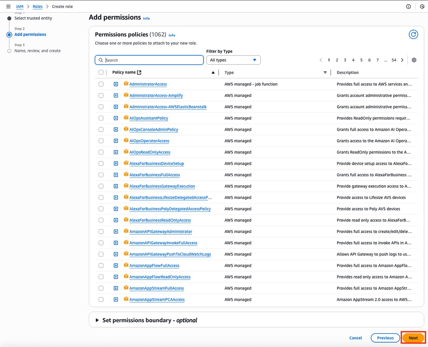Open the Roles breadcrumb link
The image size is (428, 347).
[x=38, y=6]
